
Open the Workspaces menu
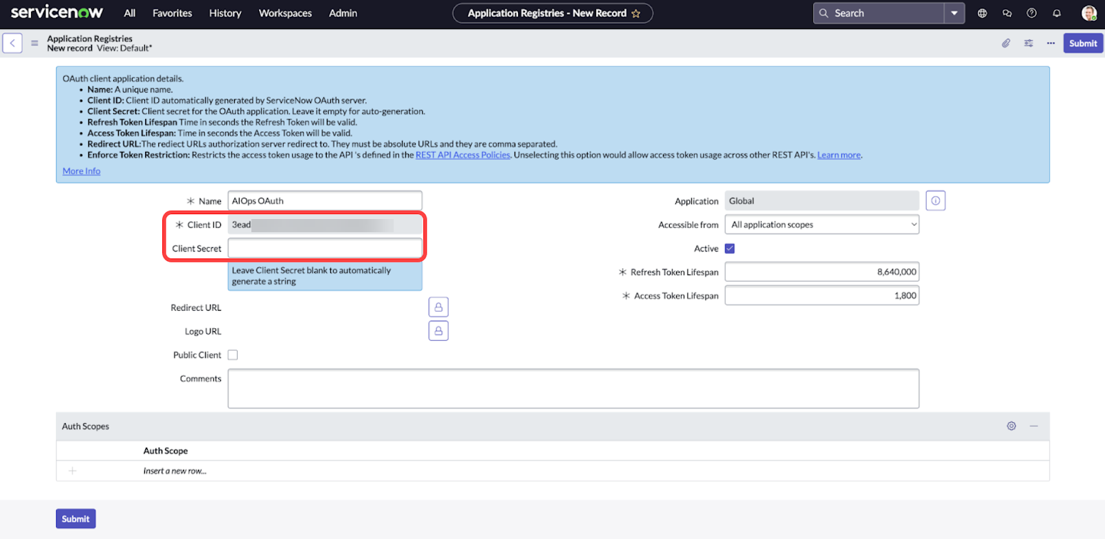click(x=285, y=13)
